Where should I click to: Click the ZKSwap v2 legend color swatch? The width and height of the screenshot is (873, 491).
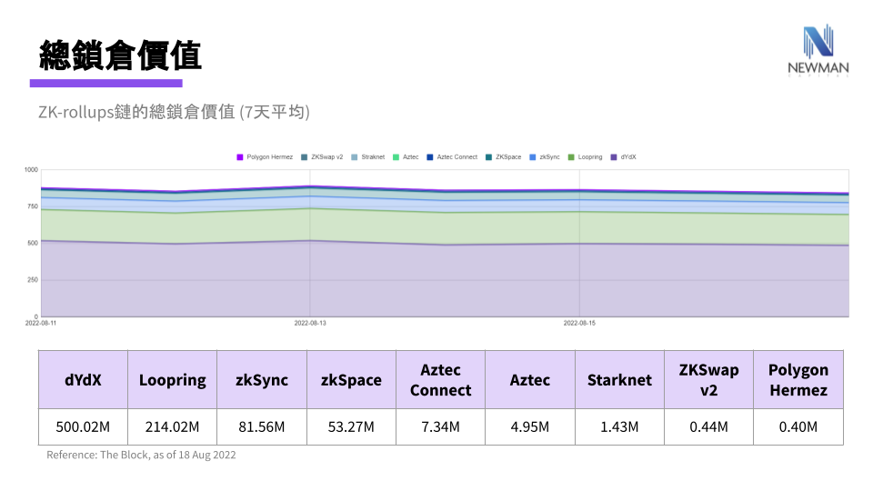tap(305, 157)
